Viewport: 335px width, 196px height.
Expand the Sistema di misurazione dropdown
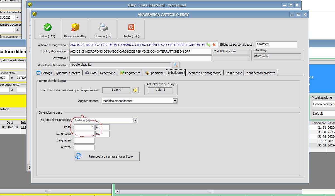point(135,120)
